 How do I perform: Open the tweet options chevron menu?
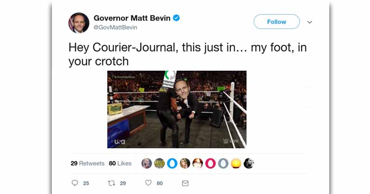309,22
